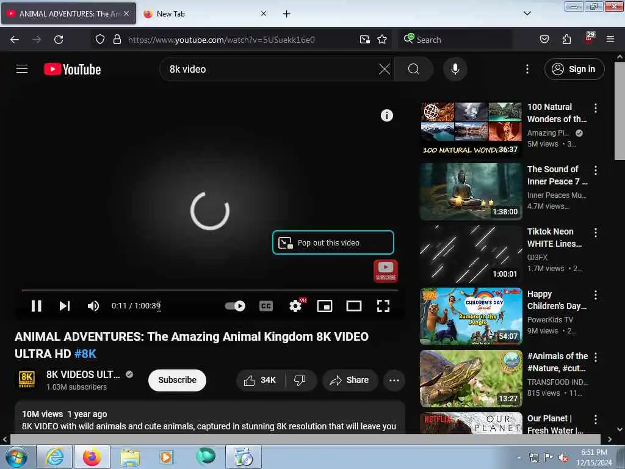This screenshot has width=625, height=469.
Task: Open #Animals of the #Nature video title
Action: [x=557, y=362]
